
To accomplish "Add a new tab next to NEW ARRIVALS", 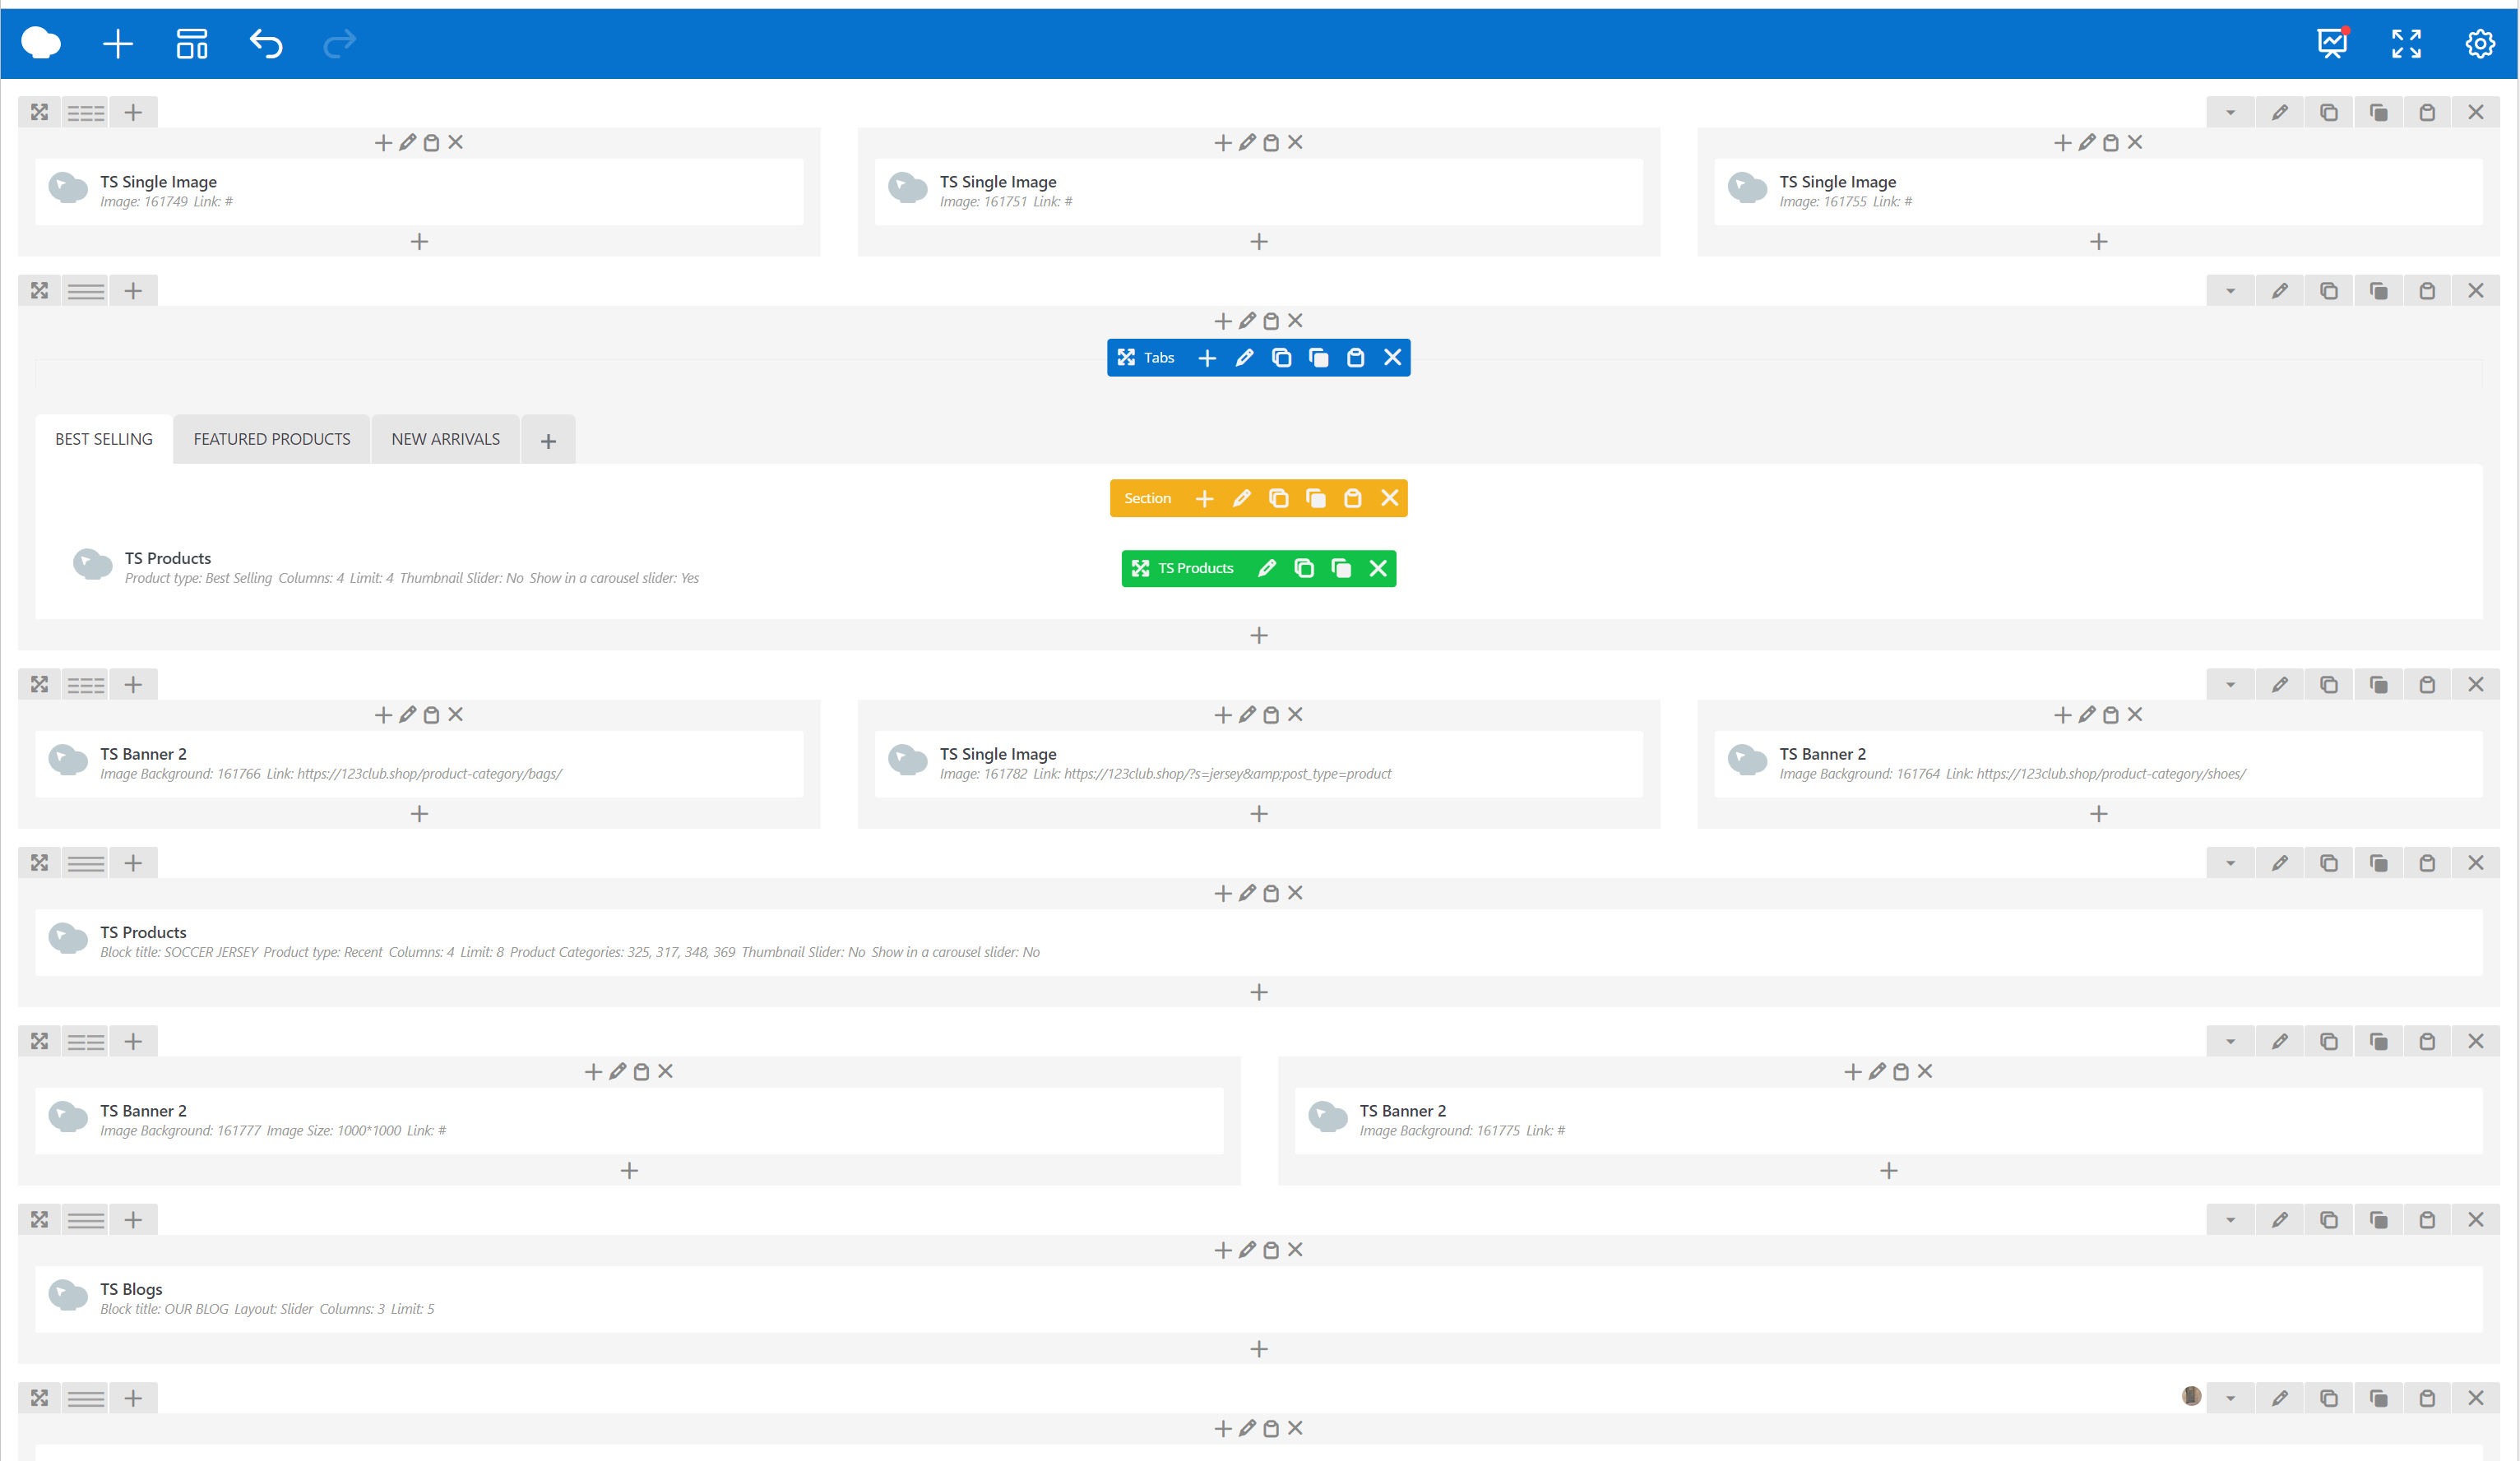I will (x=548, y=439).
